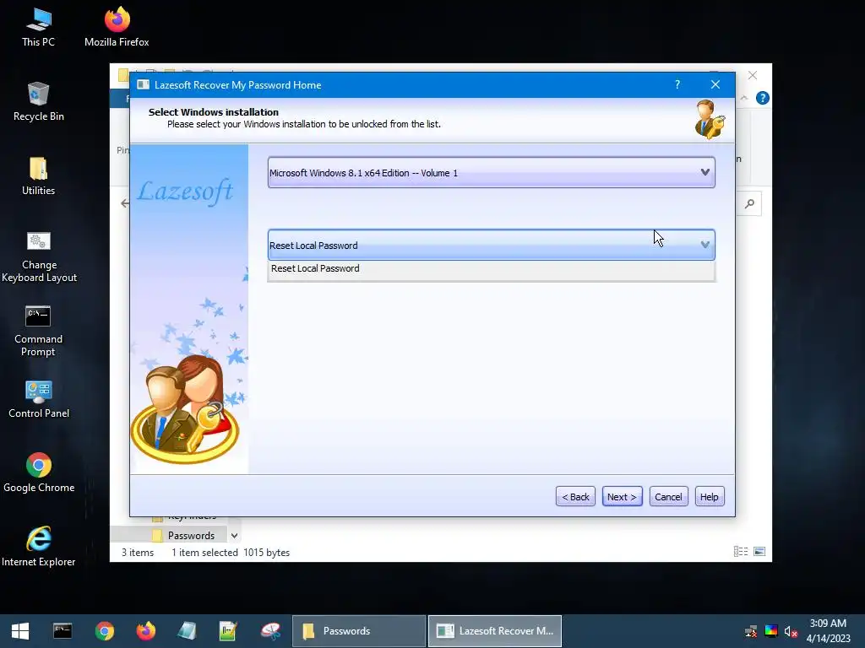Switch Explorer to large icons view
This screenshot has width=865, height=648.
click(x=759, y=552)
